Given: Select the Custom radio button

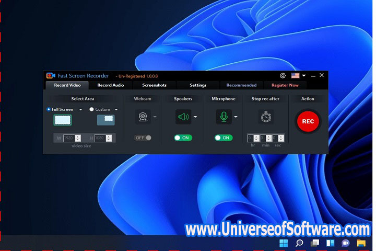Looking at the screenshot, I should [x=91, y=109].
